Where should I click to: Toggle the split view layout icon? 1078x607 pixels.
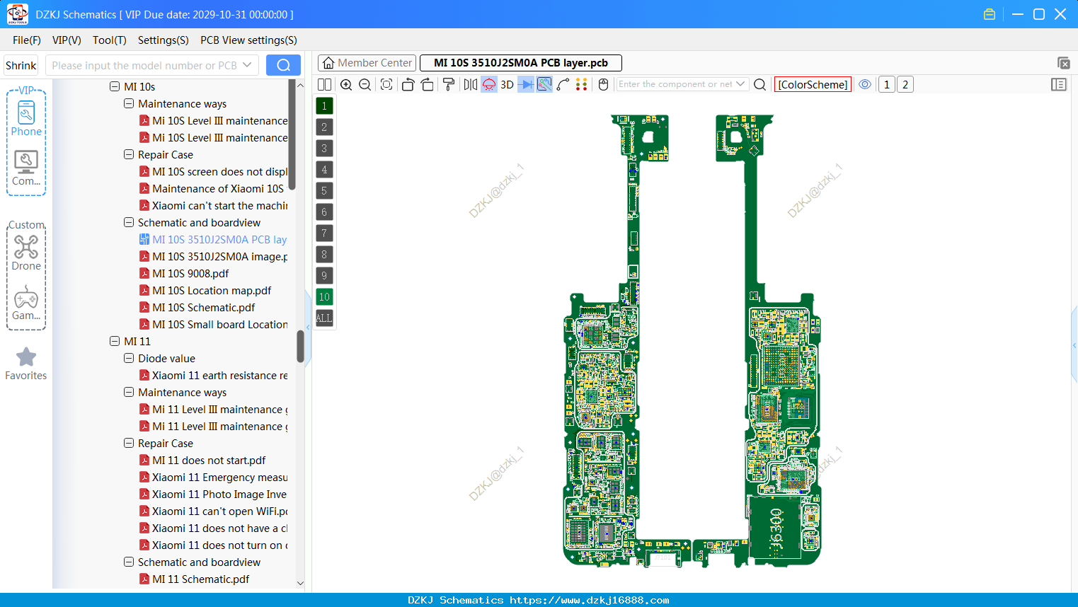click(x=324, y=84)
